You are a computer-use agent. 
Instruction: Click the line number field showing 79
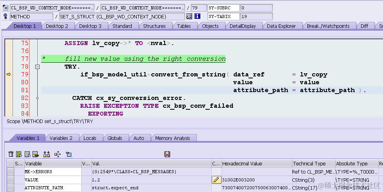[199, 8]
